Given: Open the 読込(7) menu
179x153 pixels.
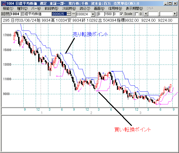Looking at the screenshot, I should 85,9.
